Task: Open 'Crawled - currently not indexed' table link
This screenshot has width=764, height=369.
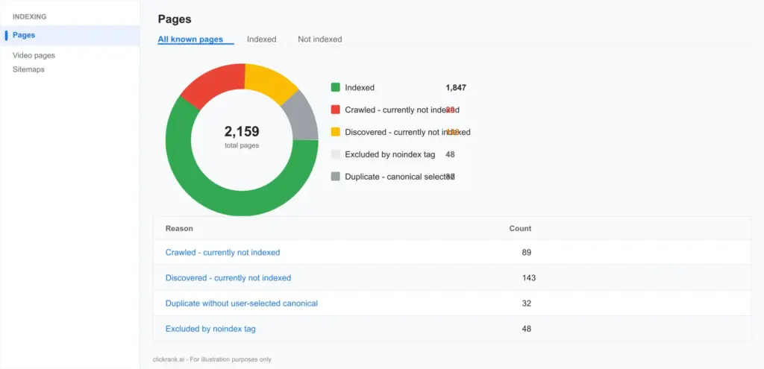Action: pyautogui.click(x=222, y=253)
